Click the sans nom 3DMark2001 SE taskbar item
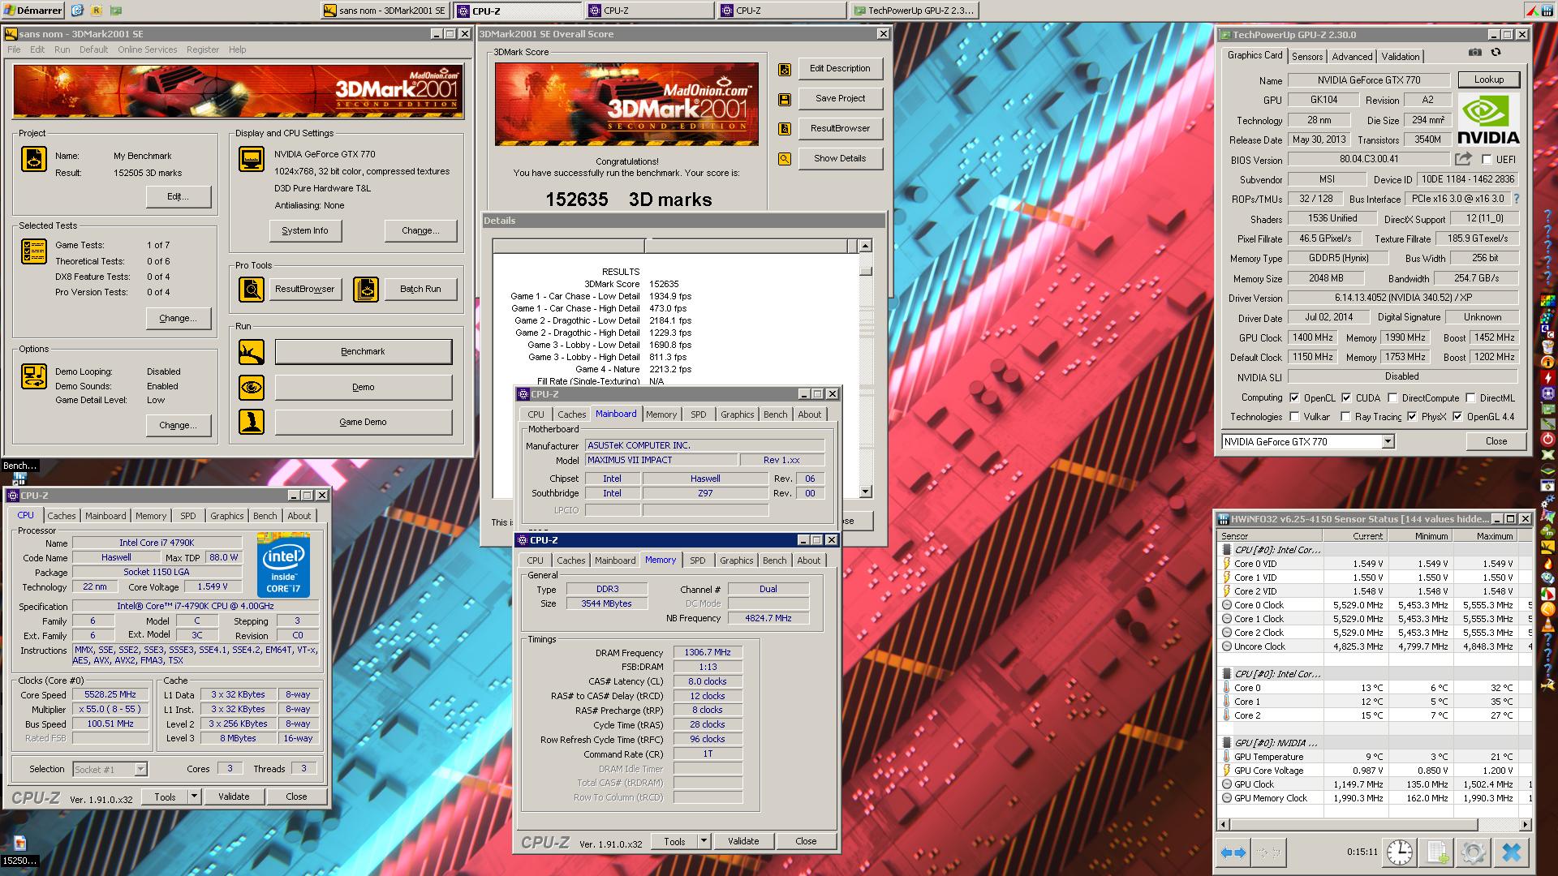This screenshot has width=1558, height=876. click(386, 11)
